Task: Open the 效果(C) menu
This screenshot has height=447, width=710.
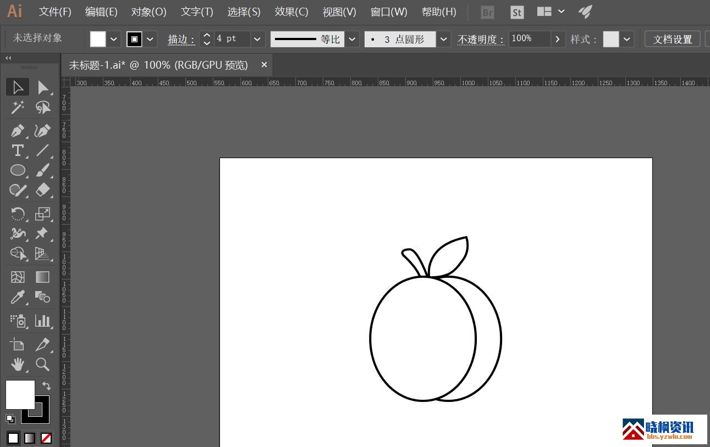Action: 291,12
